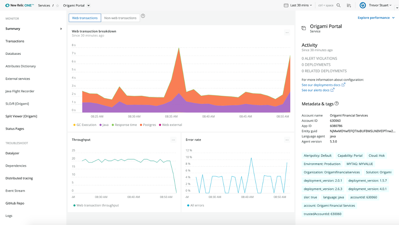Open Event Stream page

coord(15,191)
